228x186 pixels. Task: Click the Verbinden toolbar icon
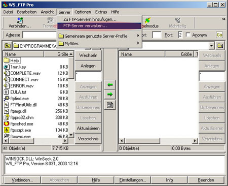pos(20,20)
